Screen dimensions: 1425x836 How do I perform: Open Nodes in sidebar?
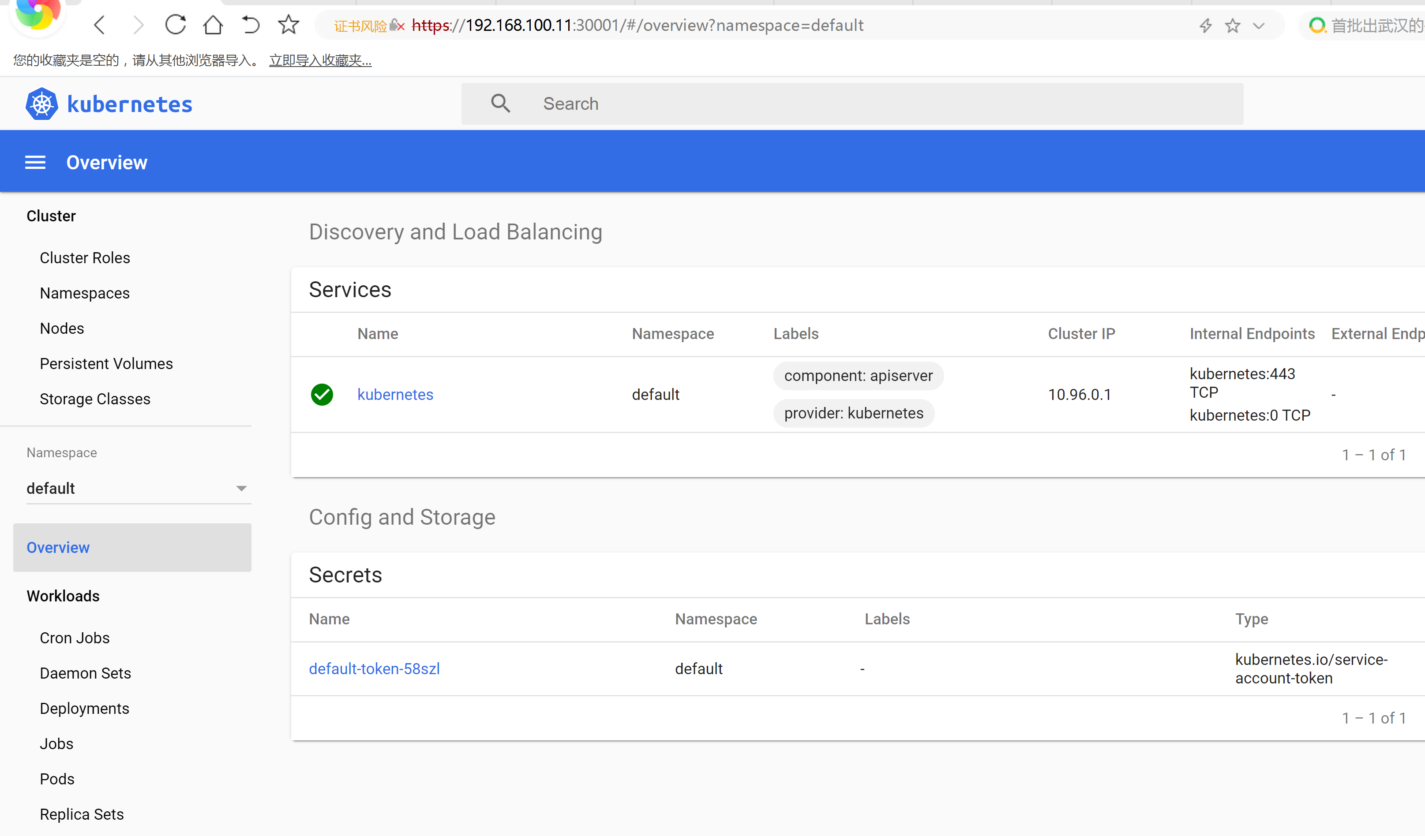tap(62, 328)
